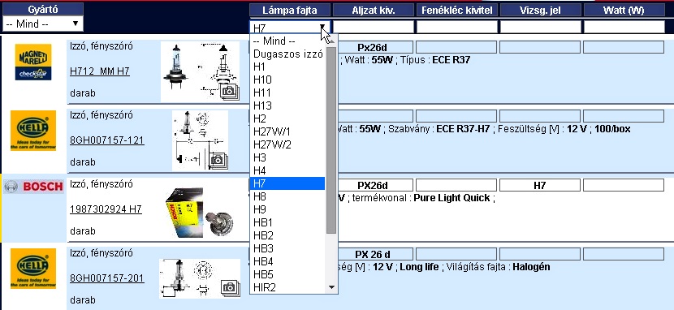Open photo gallery icon for Magneti Marelli bulb
The image size is (674, 310).
230,92
